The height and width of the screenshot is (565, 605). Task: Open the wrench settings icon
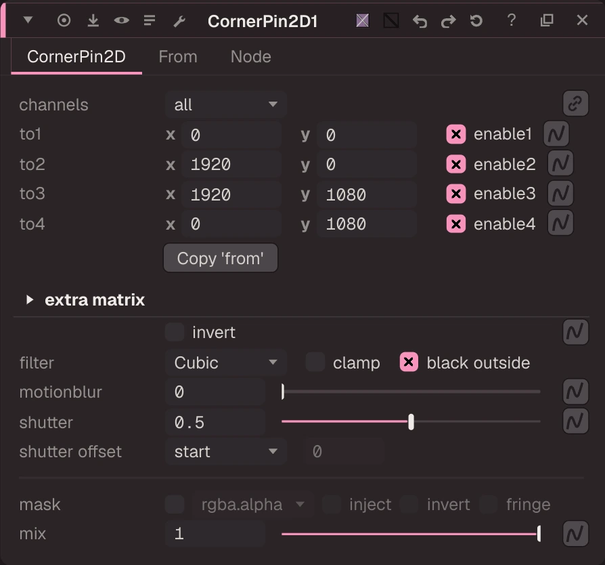(179, 21)
